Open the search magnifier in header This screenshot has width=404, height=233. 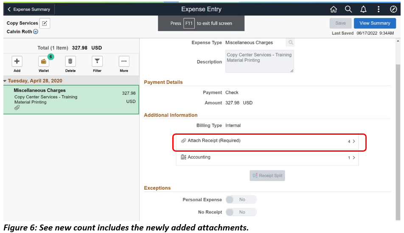[x=348, y=9]
